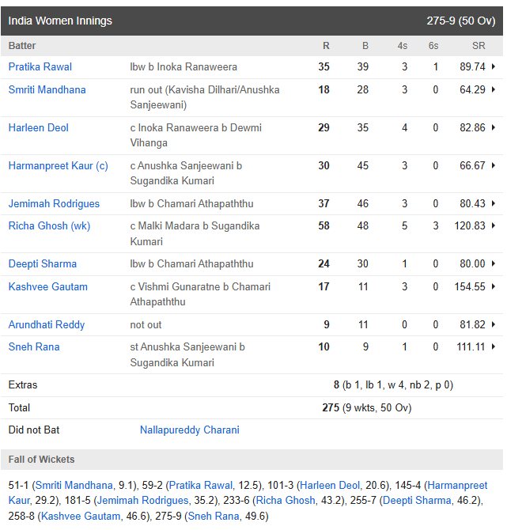
Task: Select Nallapureddy Charani in Did not Bat
Action: tap(190, 430)
